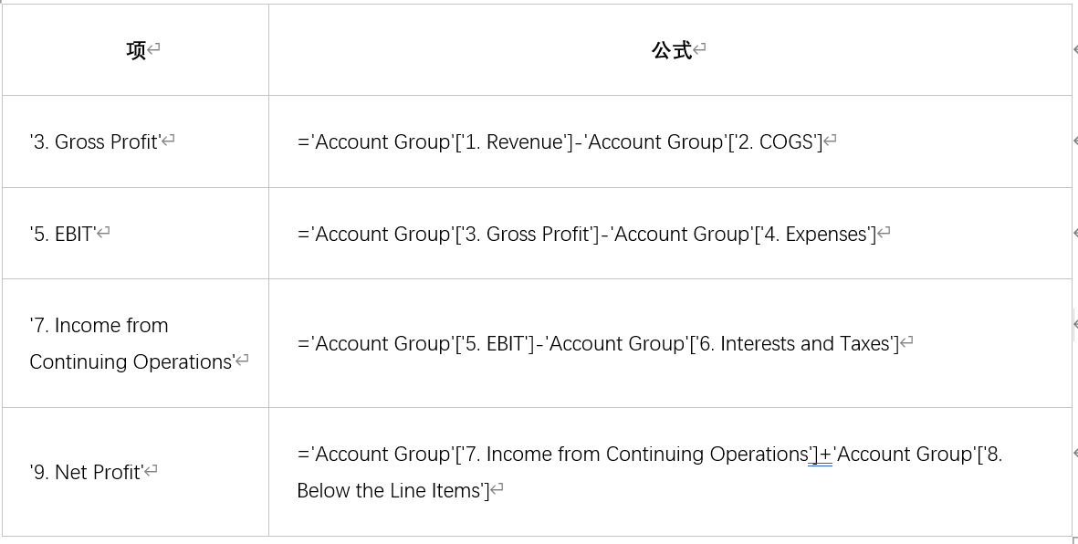Click the 公式 header cell
This screenshot has width=1078, height=544.
pyautogui.click(x=671, y=49)
